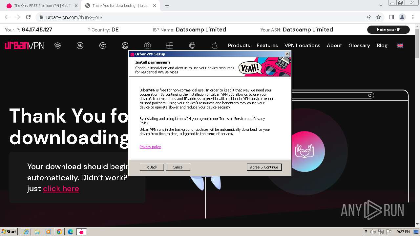Click the ad blocker icon in navbar
420x236 pixels.
click(80, 46)
